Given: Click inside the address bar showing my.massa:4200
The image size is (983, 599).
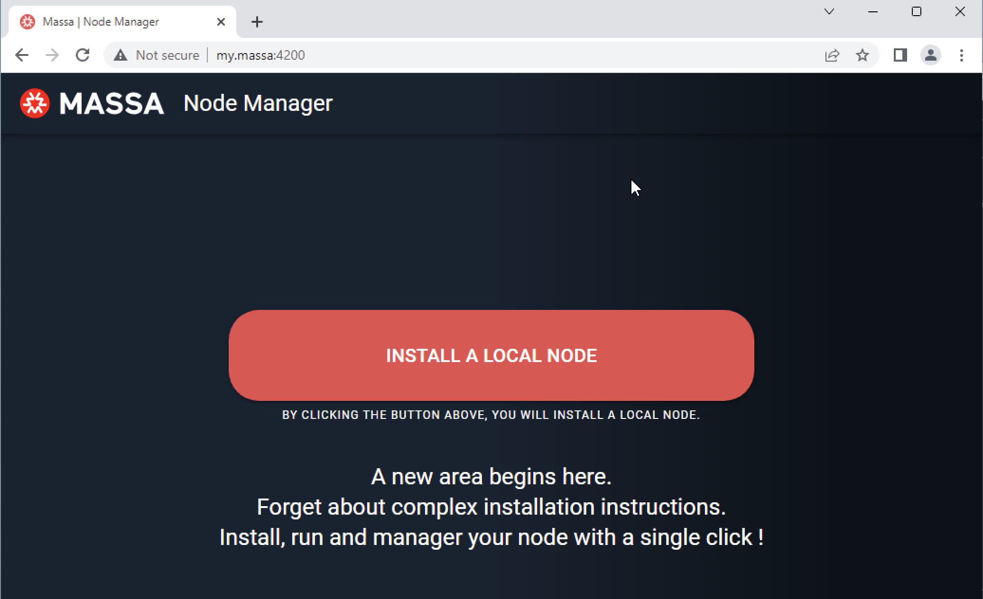Looking at the screenshot, I should 260,55.
